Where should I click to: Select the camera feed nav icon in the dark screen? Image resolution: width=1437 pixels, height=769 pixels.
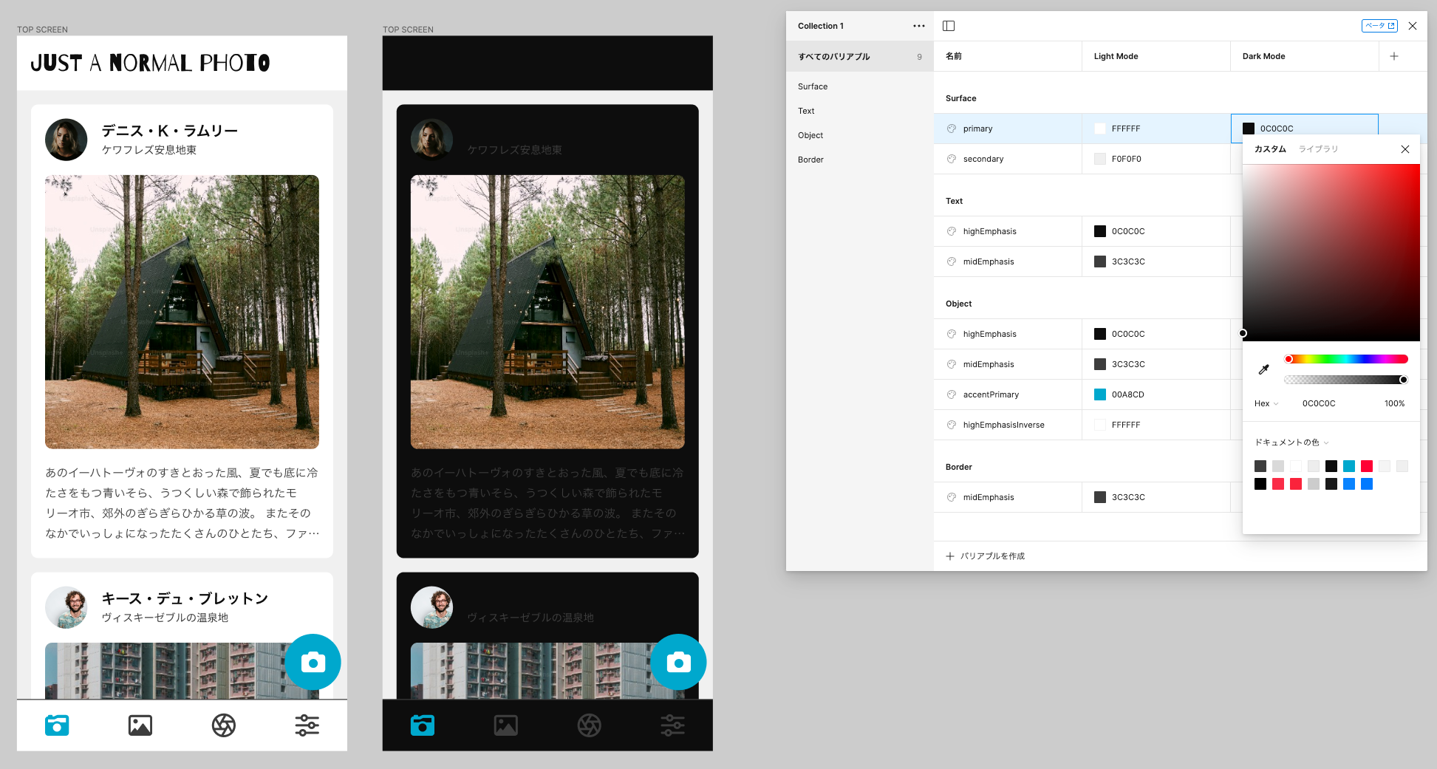coord(423,725)
